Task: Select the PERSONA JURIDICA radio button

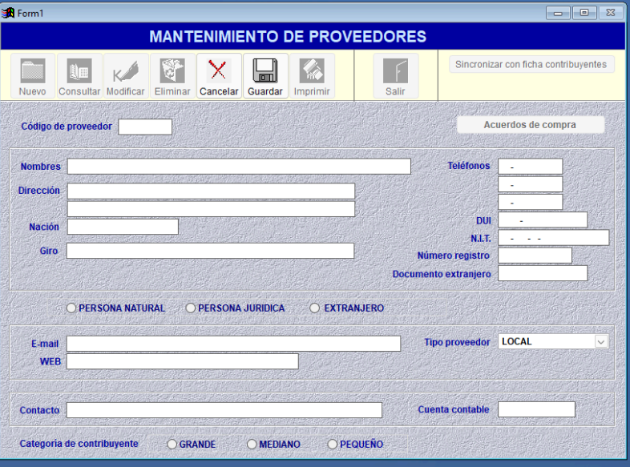Action: pos(191,308)
